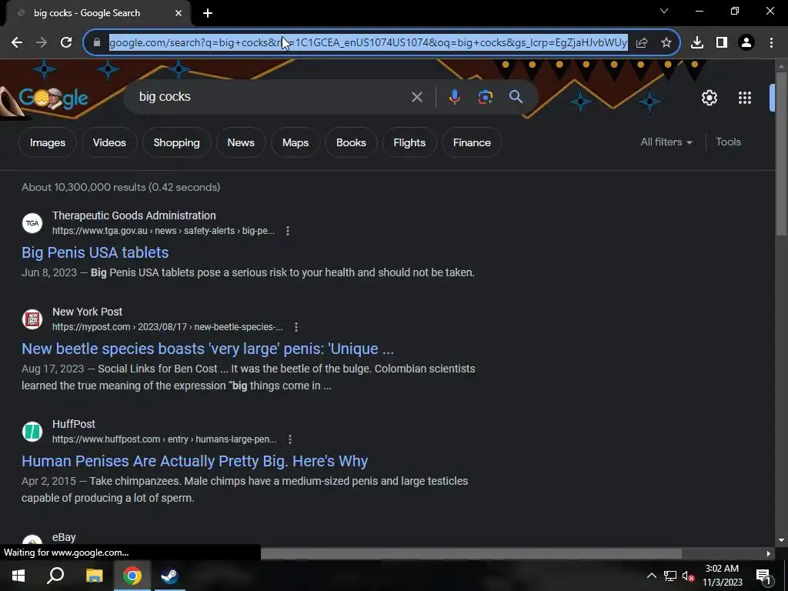Click the forward navigation arrow

[42, 43]
